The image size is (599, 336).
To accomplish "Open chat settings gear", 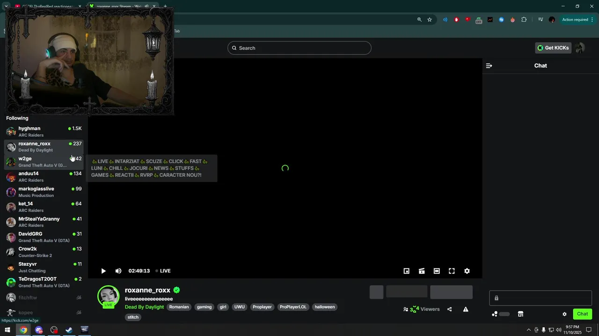I will (x=564, y=314).
